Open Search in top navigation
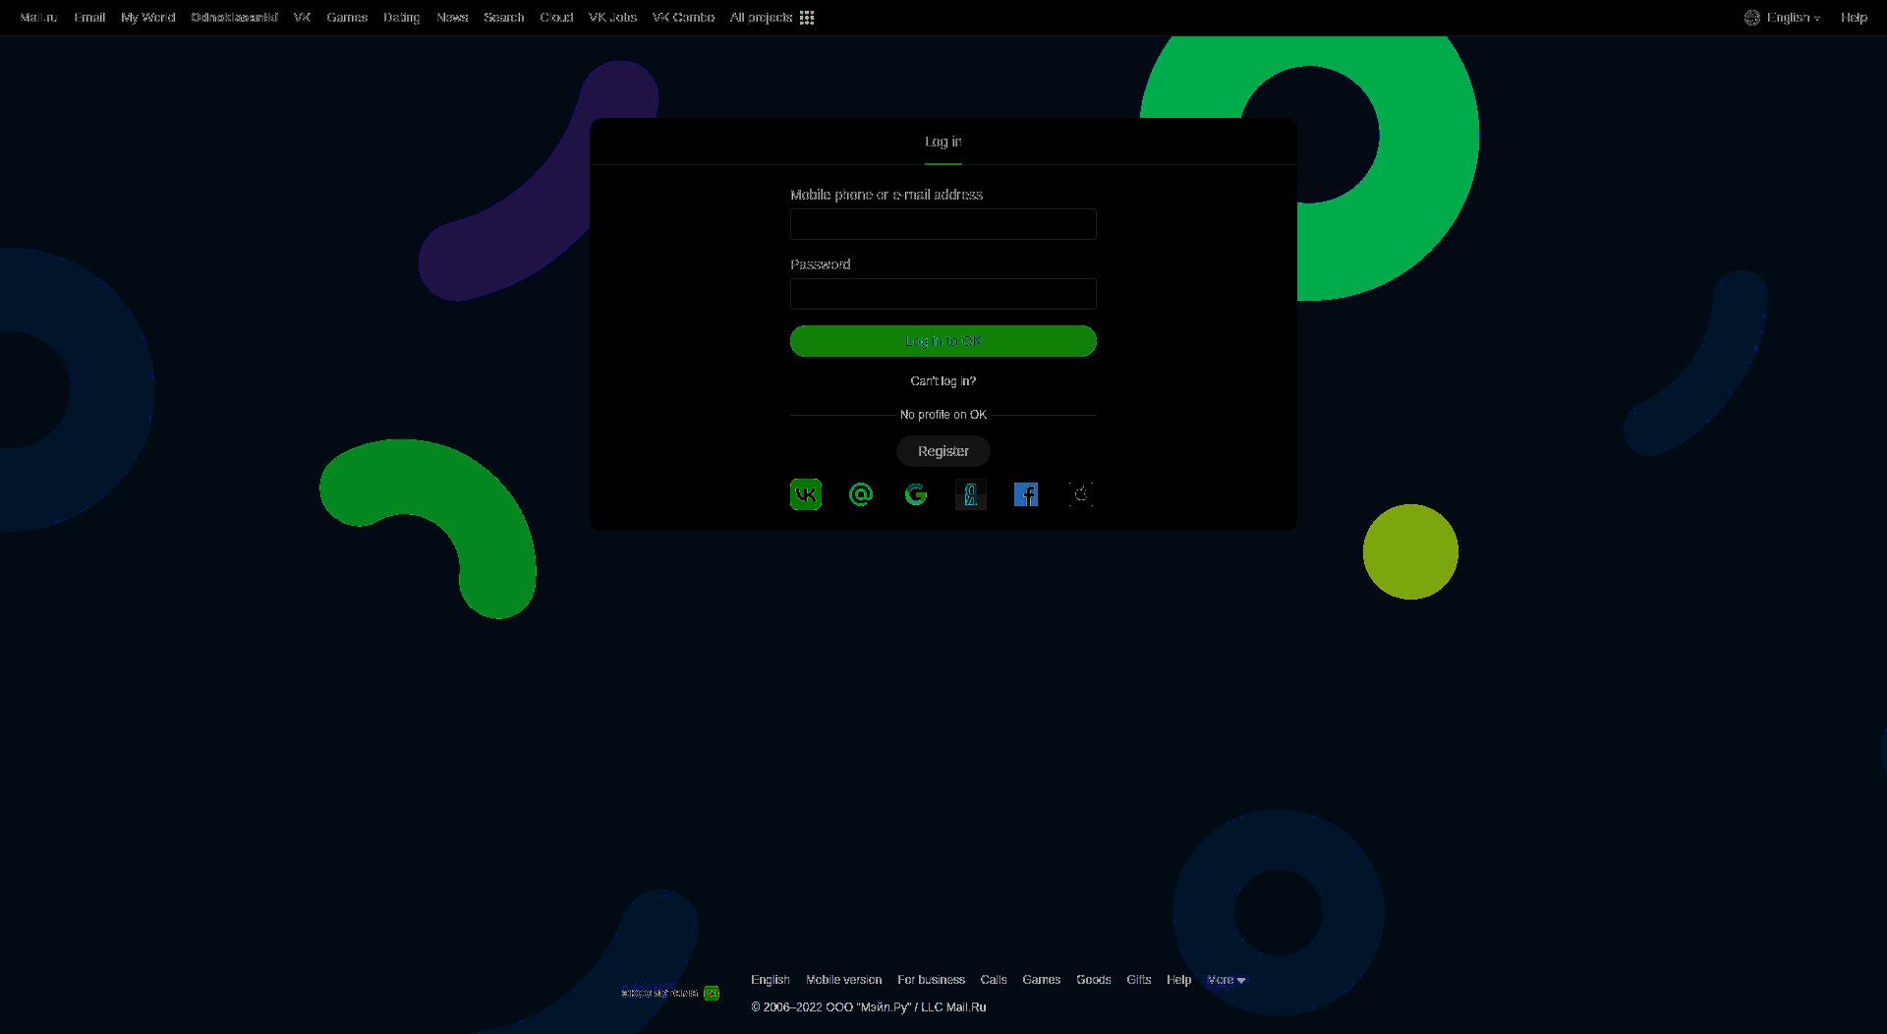Image resolution: width=1887 pixels, height=1034 pixels. click(504, 18)
